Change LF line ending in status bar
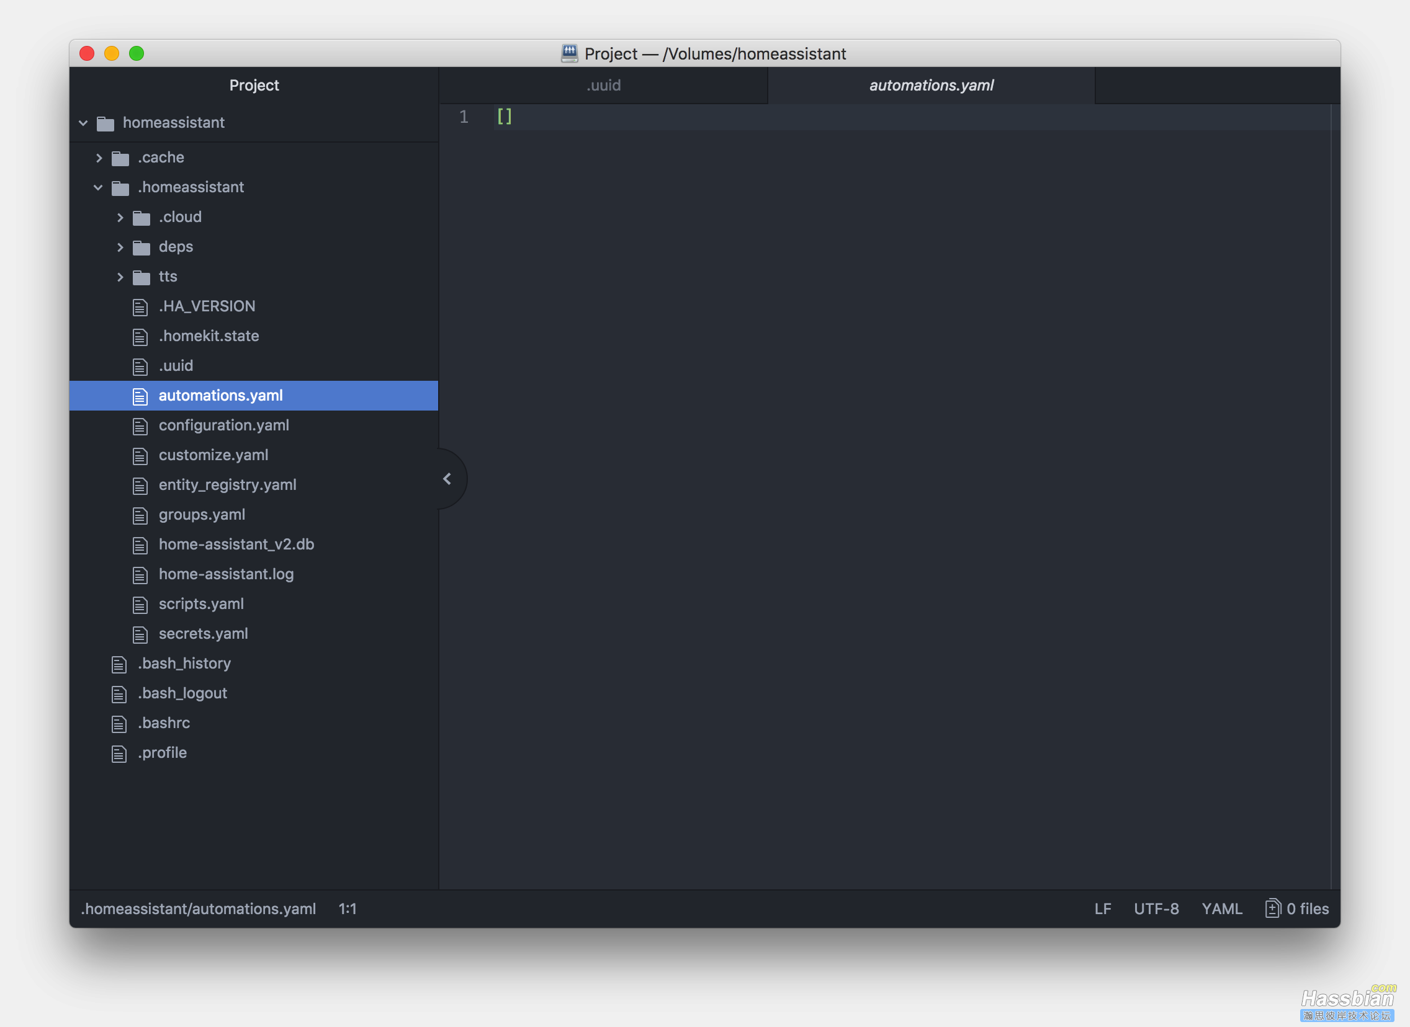 [x=1103, y=909]
